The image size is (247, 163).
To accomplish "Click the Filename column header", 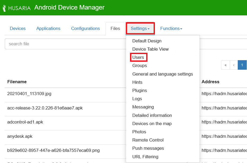I will coord(17,82).
